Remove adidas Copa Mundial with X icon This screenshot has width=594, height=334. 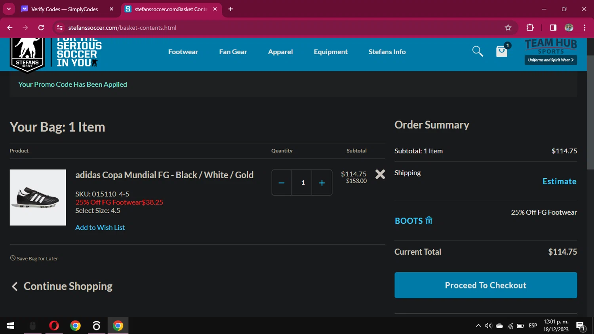pyautogui.click(x=380, y=174)
